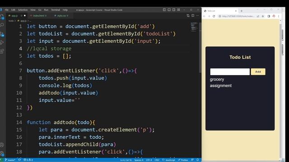Open the editor More Actions menu
This screenshot has width=289, height=162.
[198, 16]
